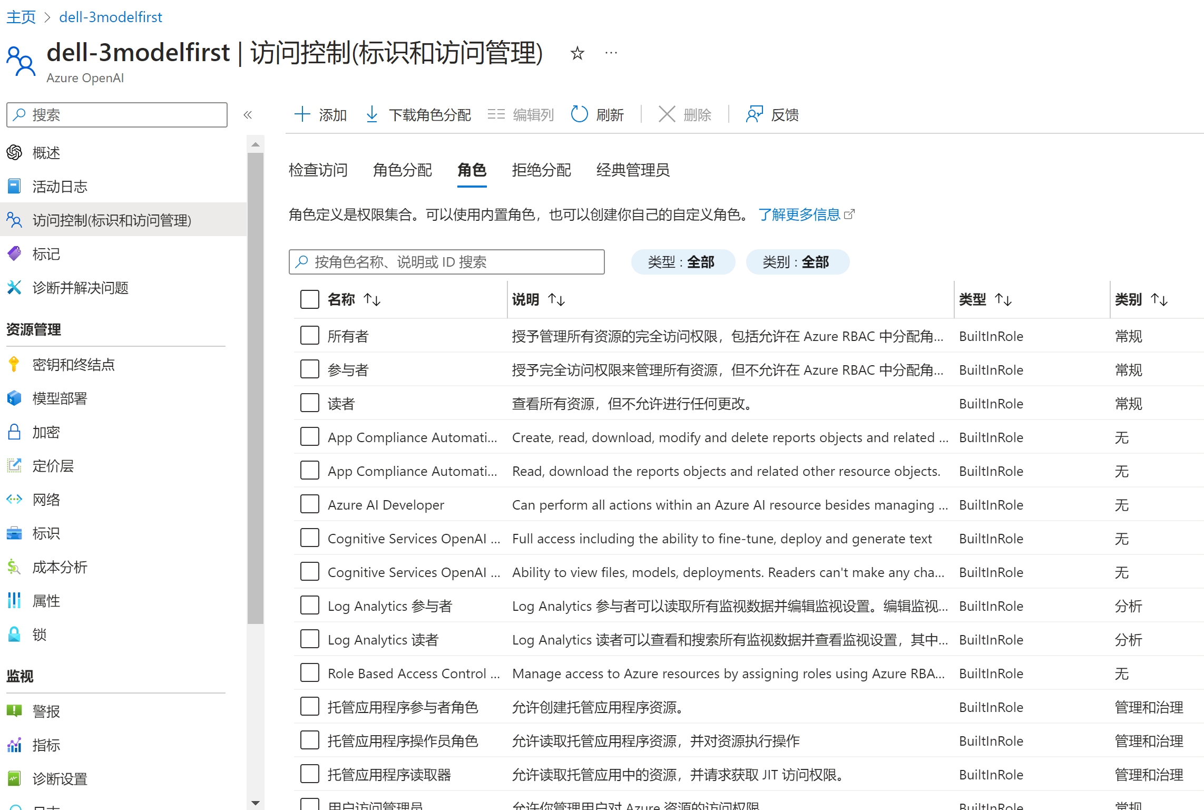
Task: Toggle checkbox for 参与者 role
Action: click(x=307, y=370)
